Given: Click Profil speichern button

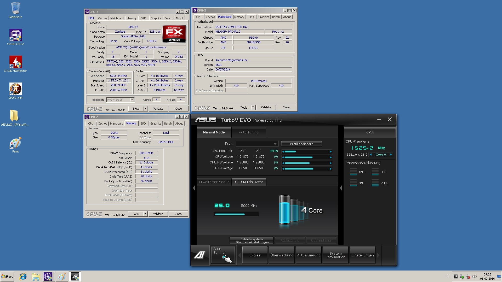Looking at the screenshot, I should 301,144.
